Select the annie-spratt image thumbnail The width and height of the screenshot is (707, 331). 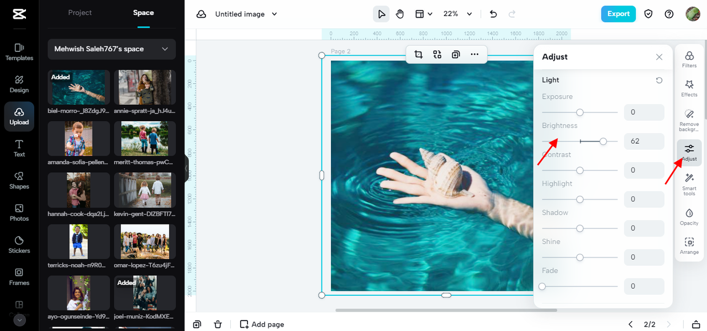(145, 87)
